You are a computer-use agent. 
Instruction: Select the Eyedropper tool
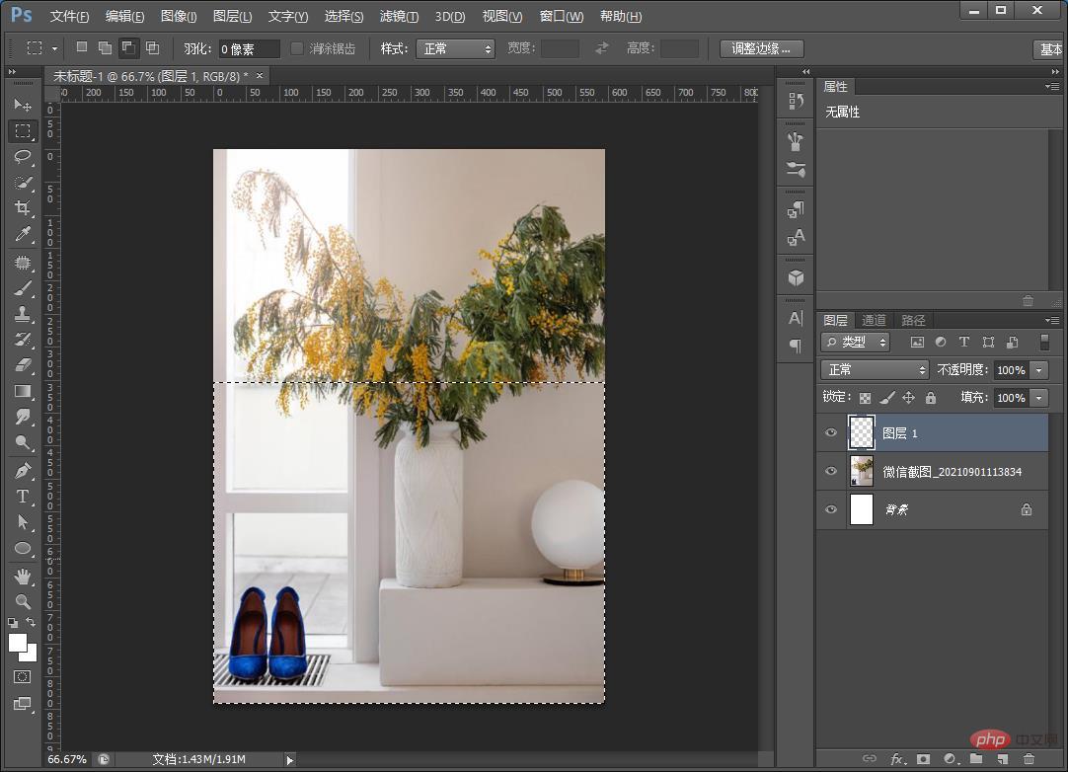coord(23,234)
